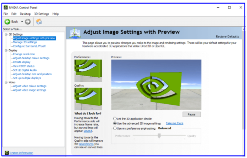Image resolution: width=247 pixels, height=158 pixels.
Task: Click the NVIDIA logo in the title bar
Action: tap(6, 7)
